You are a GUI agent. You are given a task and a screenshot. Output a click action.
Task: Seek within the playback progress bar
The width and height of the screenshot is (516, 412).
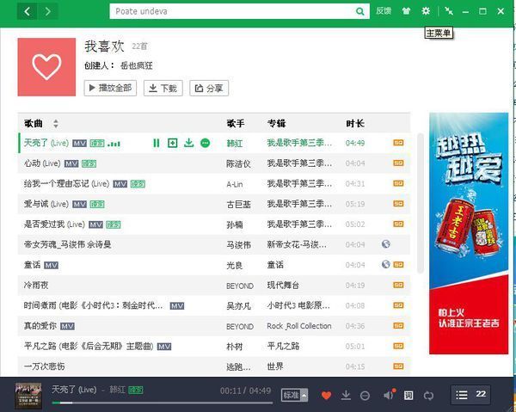pos(163,403)
